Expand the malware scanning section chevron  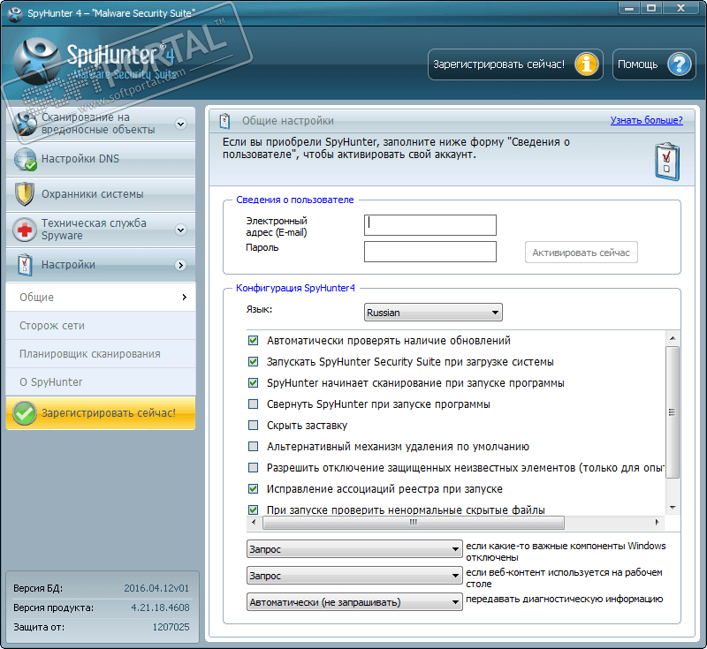pos(181,124)
